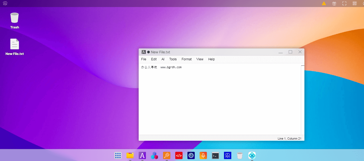The height and width of the screenshot is (161, 364).
Task: Open the microphone recorder app in dock
Action: tap(203, 155)
